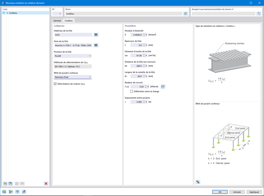Image resolution: width=264 pixels, height=196 pixels.
Task: Adjust Épaisseur de tôle spinner arrows
Action: 144,45
